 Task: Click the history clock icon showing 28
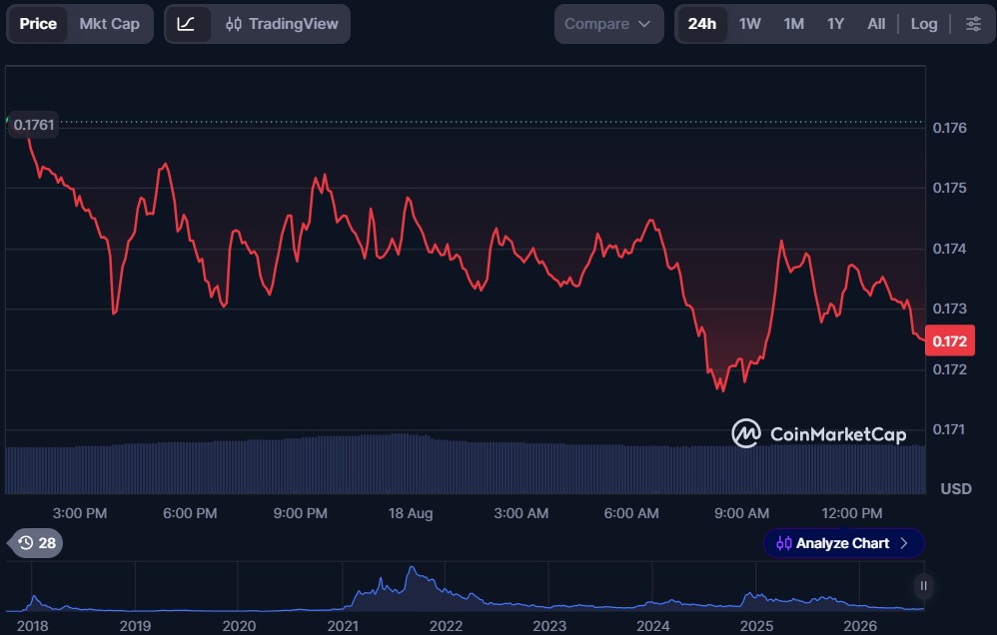pyautogui.click(x=37, y=543)
